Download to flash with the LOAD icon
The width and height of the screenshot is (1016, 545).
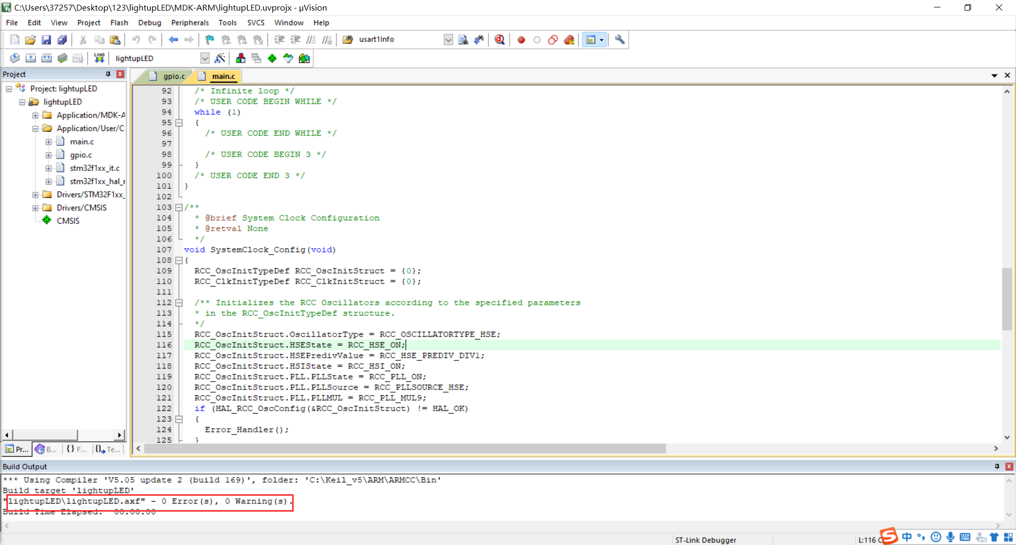[x=99, y=58]
